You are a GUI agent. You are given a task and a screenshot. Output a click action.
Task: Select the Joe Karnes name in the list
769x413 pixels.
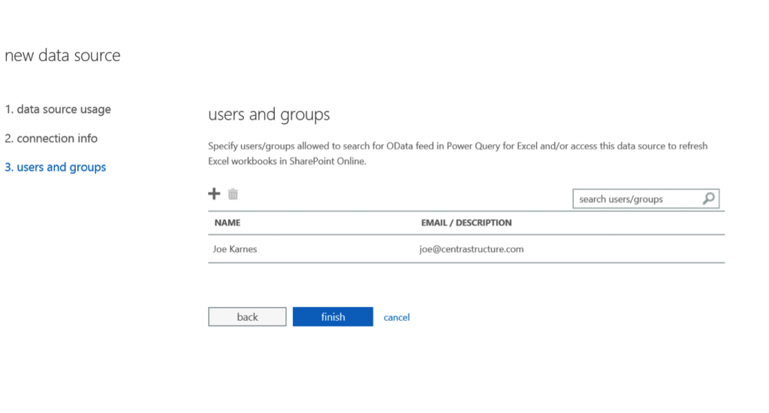pyautogui.click(x=236, y=249)
